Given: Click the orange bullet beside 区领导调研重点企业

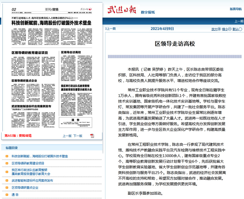Looking at the screenshot, I should [7, 188].
